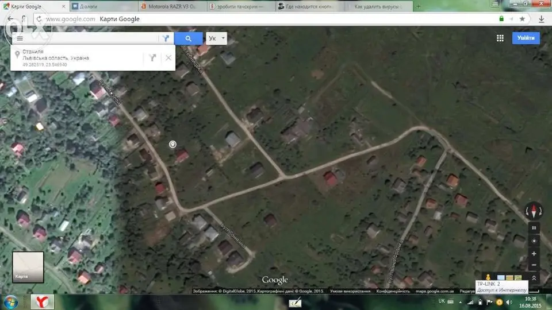Switch to the зробити тачскрин tab
The width and height of the screenshot is (552, 310).
point(241,6)
